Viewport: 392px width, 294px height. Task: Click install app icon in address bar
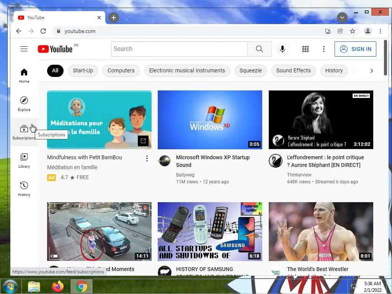328,31
